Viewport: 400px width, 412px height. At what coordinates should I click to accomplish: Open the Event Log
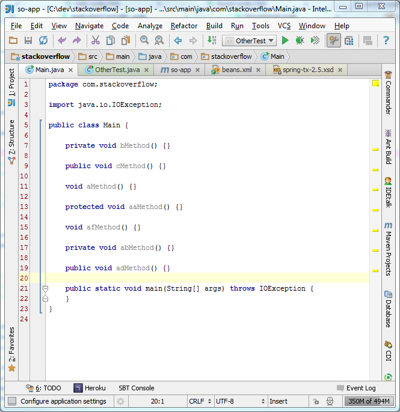[357, 388]
